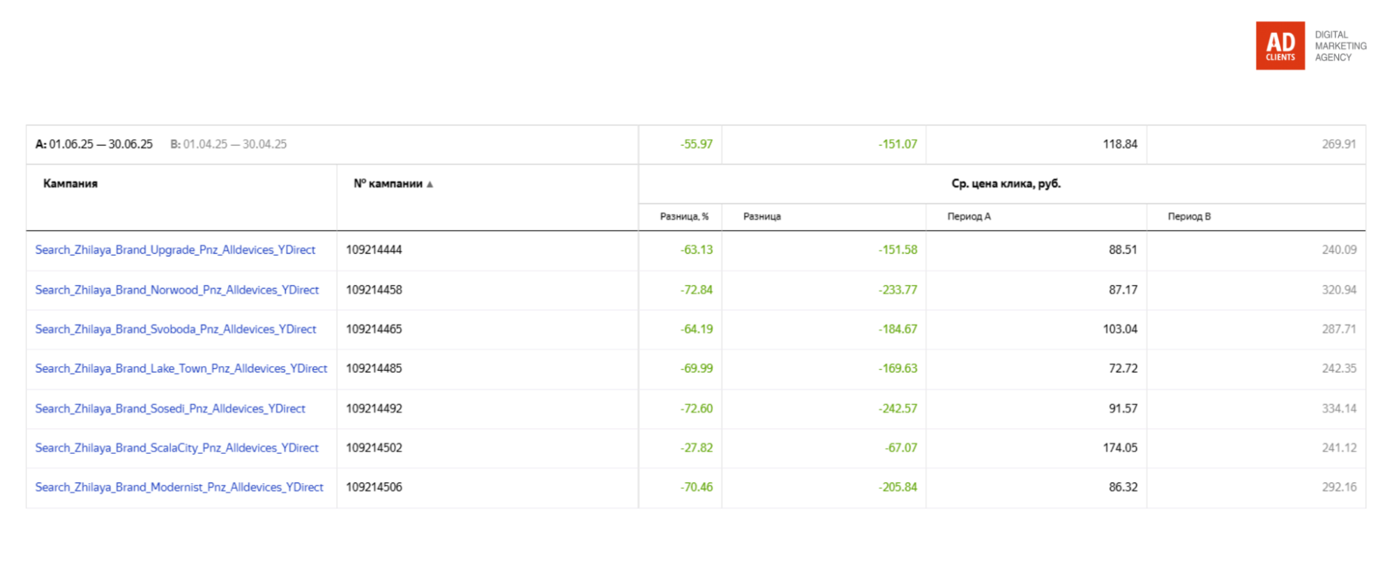Click total average click price 118.84
1394x587 pixels.
[x=1119, y=144]
